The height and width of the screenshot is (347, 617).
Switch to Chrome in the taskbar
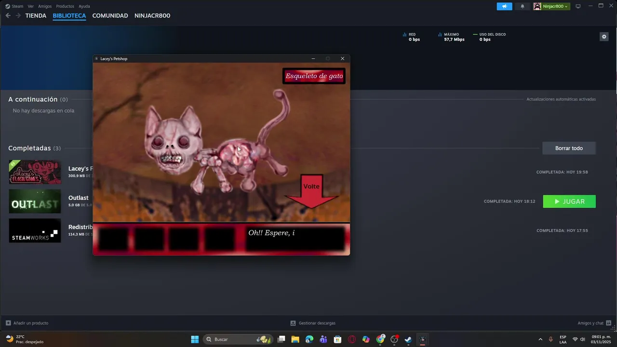380,339
